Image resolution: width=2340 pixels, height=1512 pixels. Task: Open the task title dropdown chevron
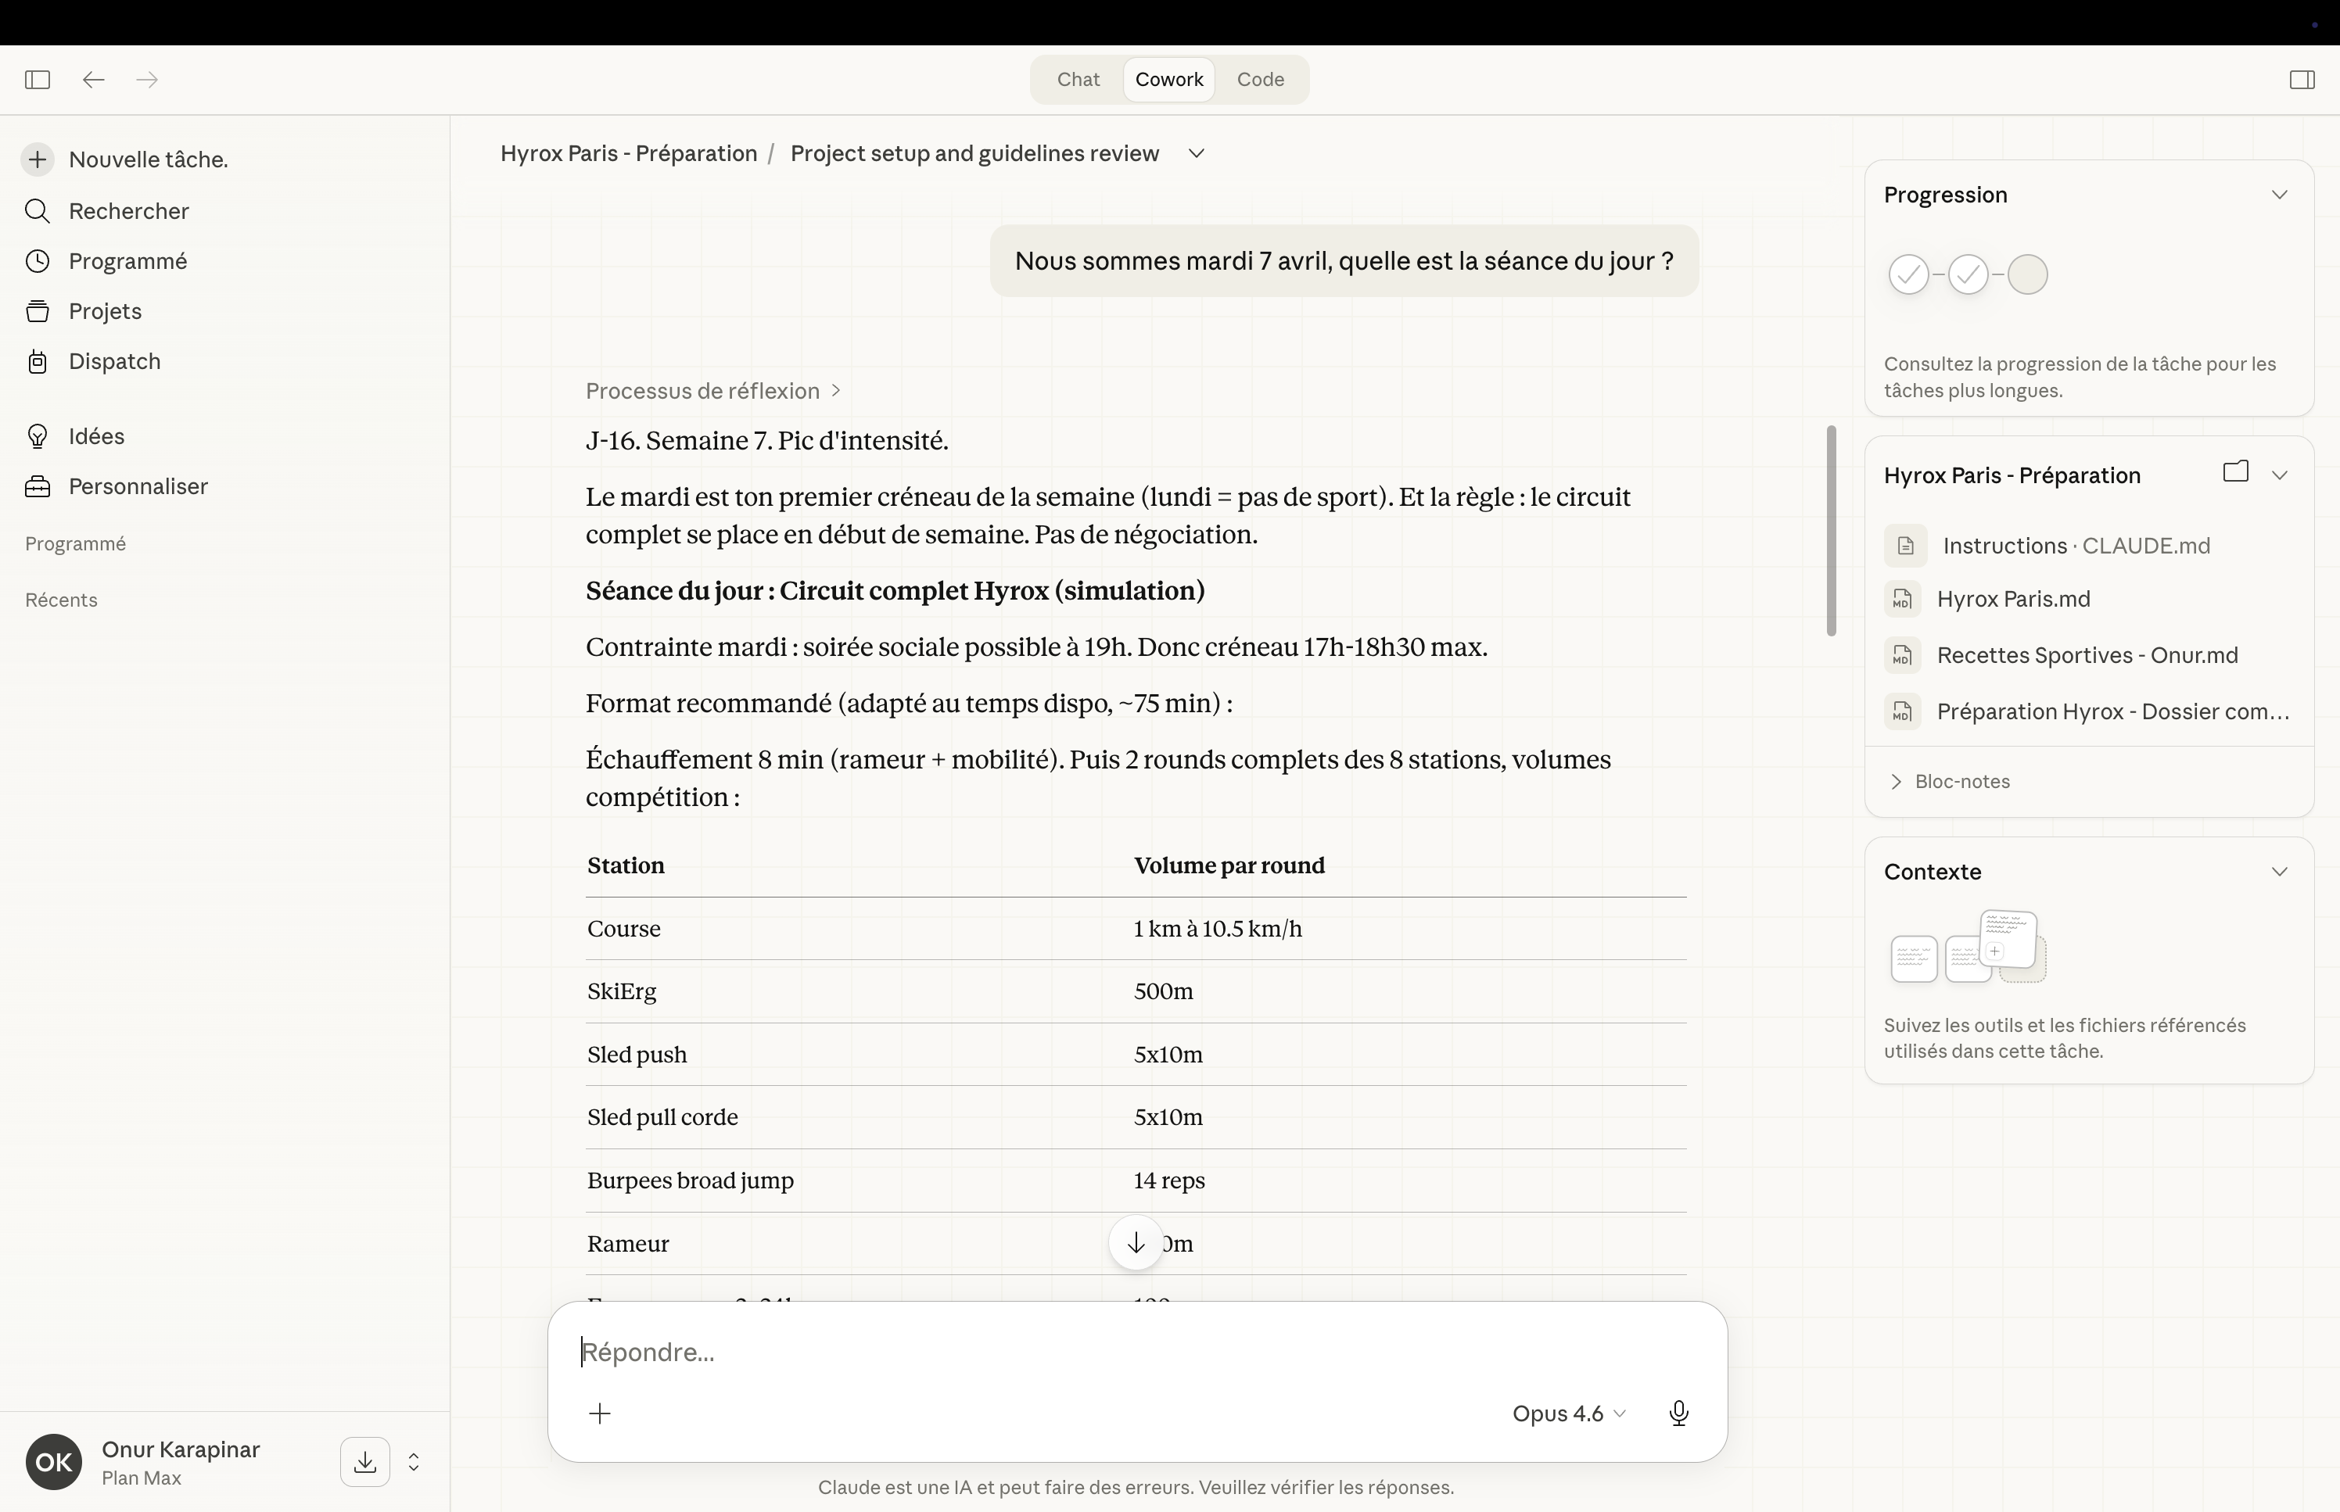click(x=1196, y=153)
